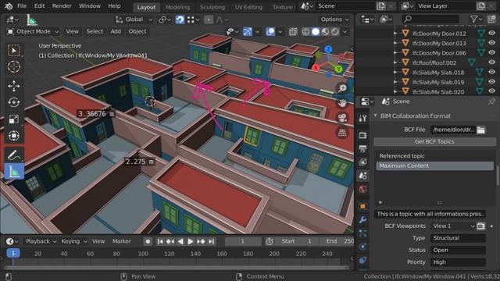Choose the Annotate pencil tool
500x281 pixels.
14,155
